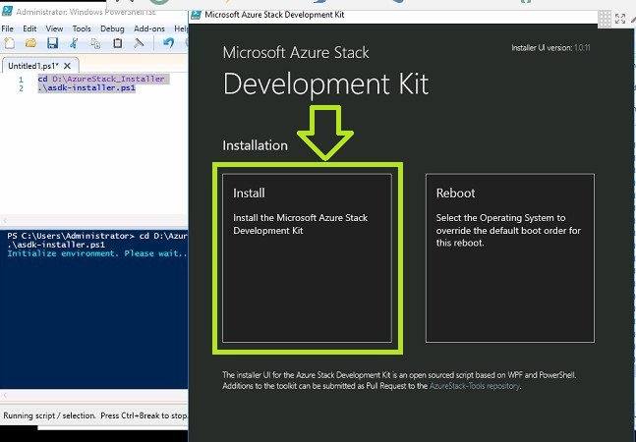Click the Paste clipboard icon in ISE toolbar
Image resolution: width=636 pixels, height=442 pixels.
[118, 43]
